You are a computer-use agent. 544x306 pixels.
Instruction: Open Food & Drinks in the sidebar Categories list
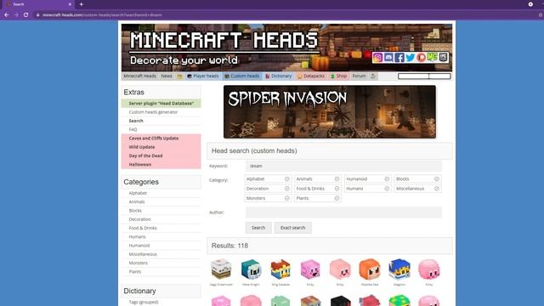(x=143, y=228)
